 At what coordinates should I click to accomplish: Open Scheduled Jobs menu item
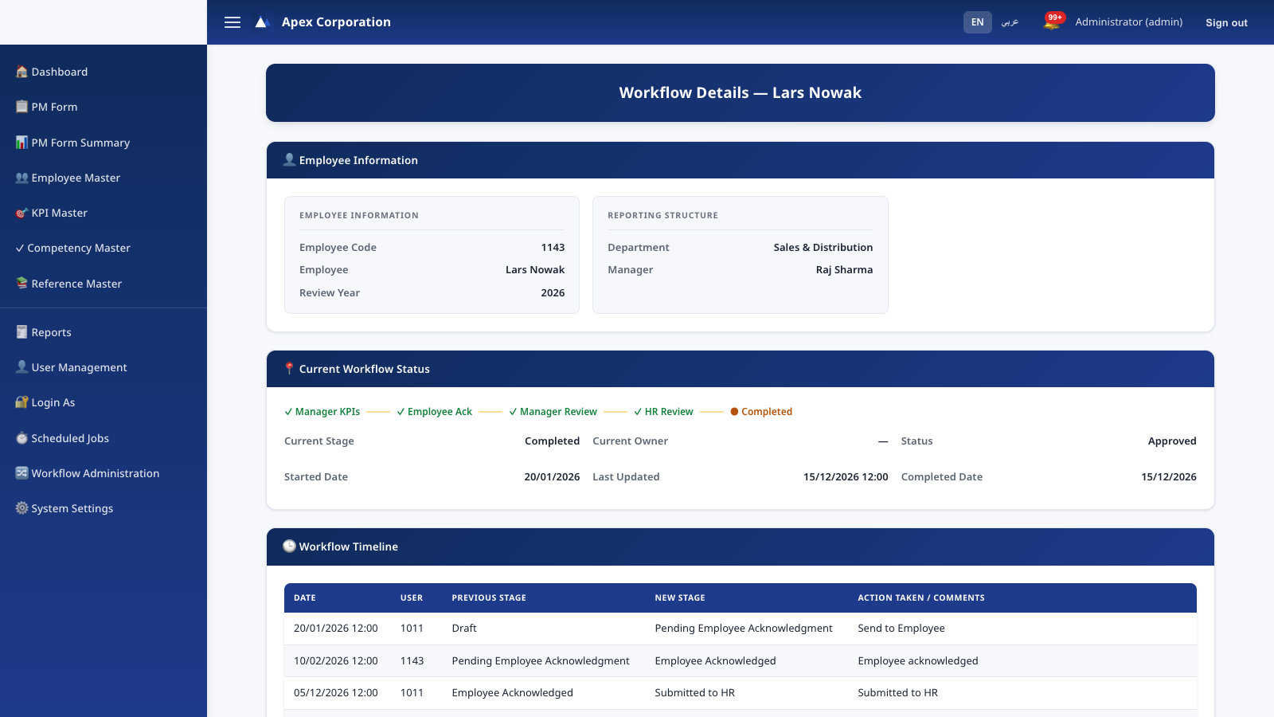pyautogui.click(x=104, y=438)
